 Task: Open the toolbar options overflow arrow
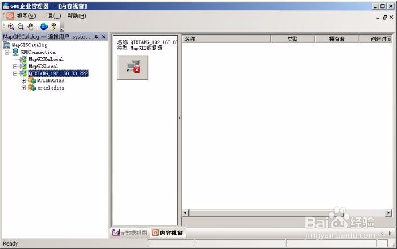(62, 28)
